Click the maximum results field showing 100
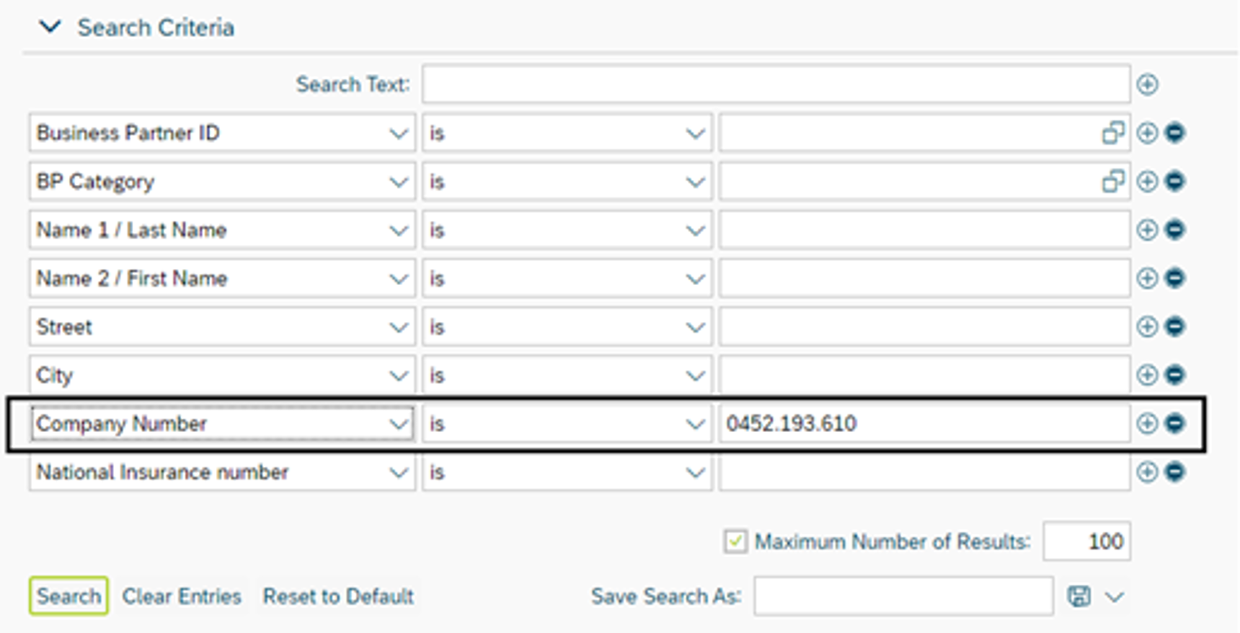 [1087, 541]
